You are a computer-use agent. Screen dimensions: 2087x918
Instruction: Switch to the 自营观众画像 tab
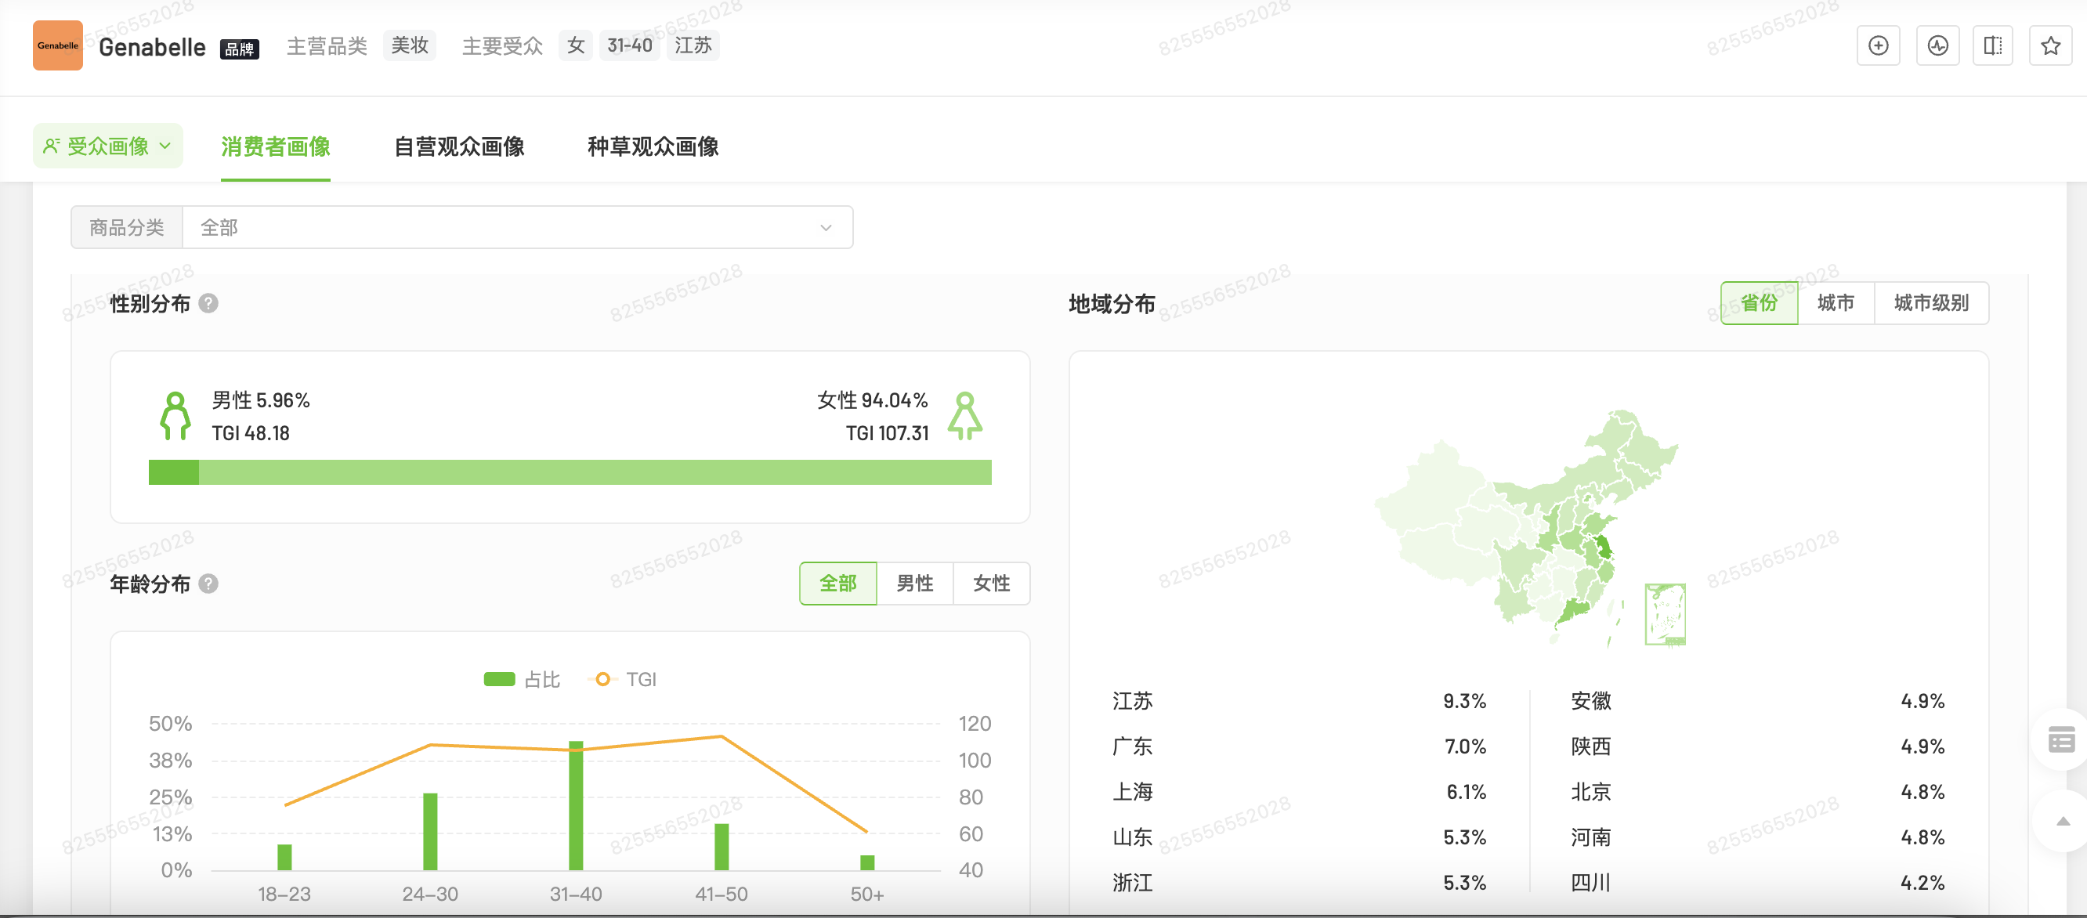(460, 147)
